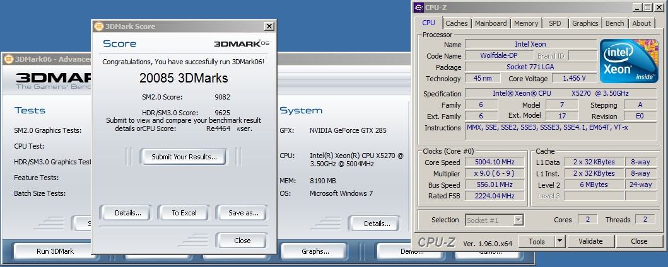Click the 3DMark06 Advanced window title icon

point(9,59)
